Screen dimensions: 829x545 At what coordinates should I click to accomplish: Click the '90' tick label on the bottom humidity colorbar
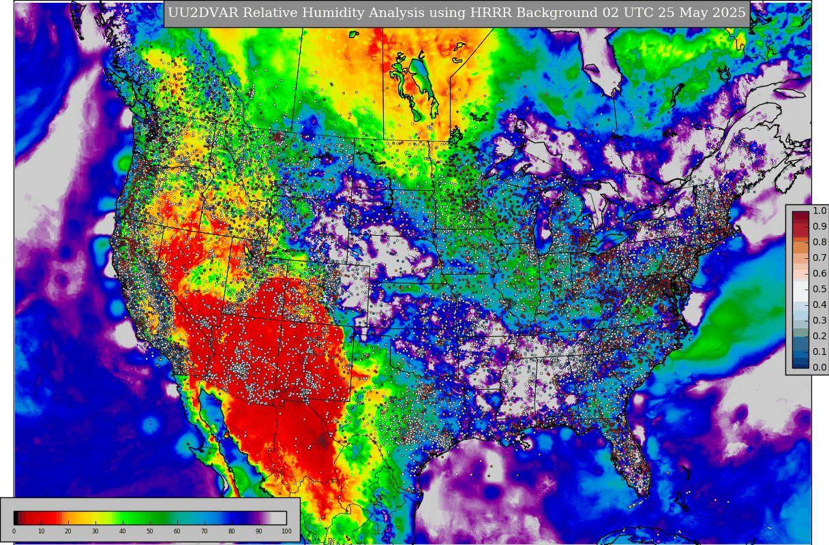point(259,531)
